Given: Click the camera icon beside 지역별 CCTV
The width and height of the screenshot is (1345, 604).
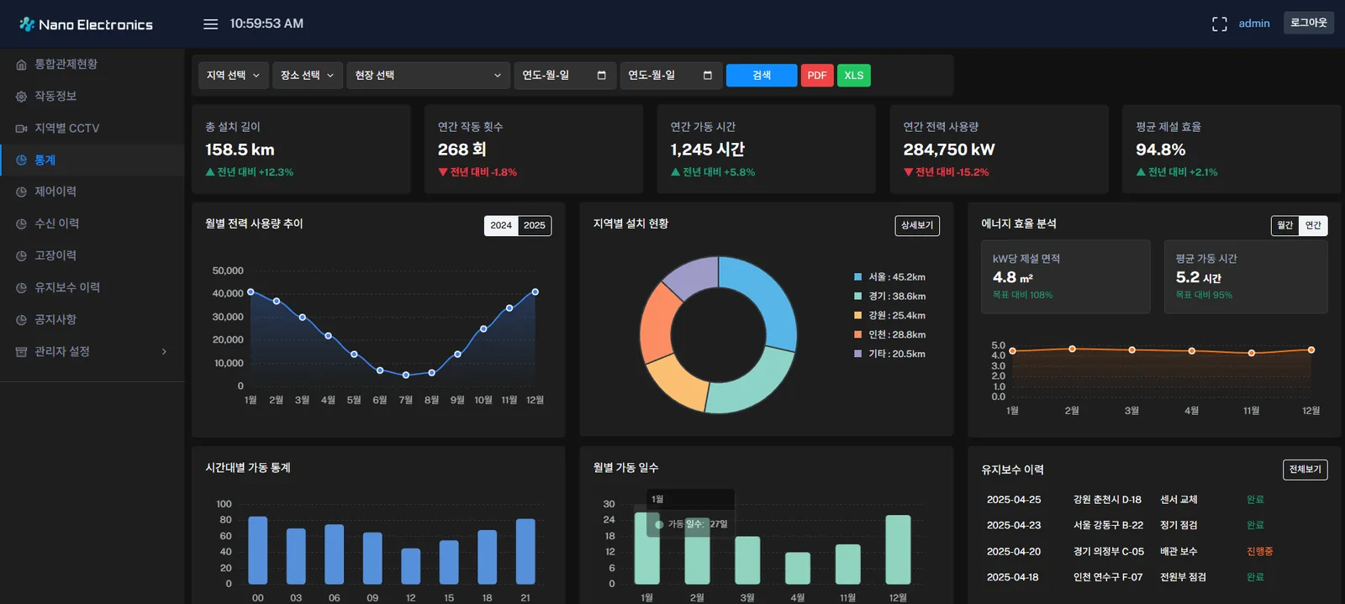Looking at the screenshot, I should pos(21,129).
